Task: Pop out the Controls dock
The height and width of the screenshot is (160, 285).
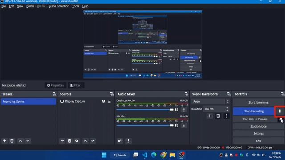Action: point(282,94)
